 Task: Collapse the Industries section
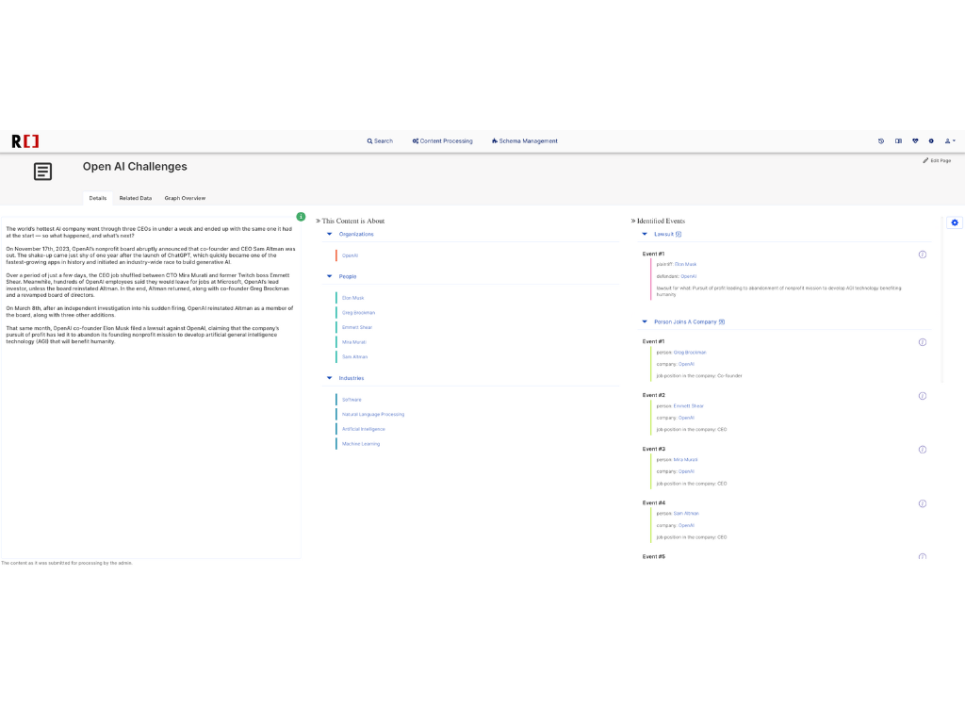pyautogui.click(x=330, y=378)
